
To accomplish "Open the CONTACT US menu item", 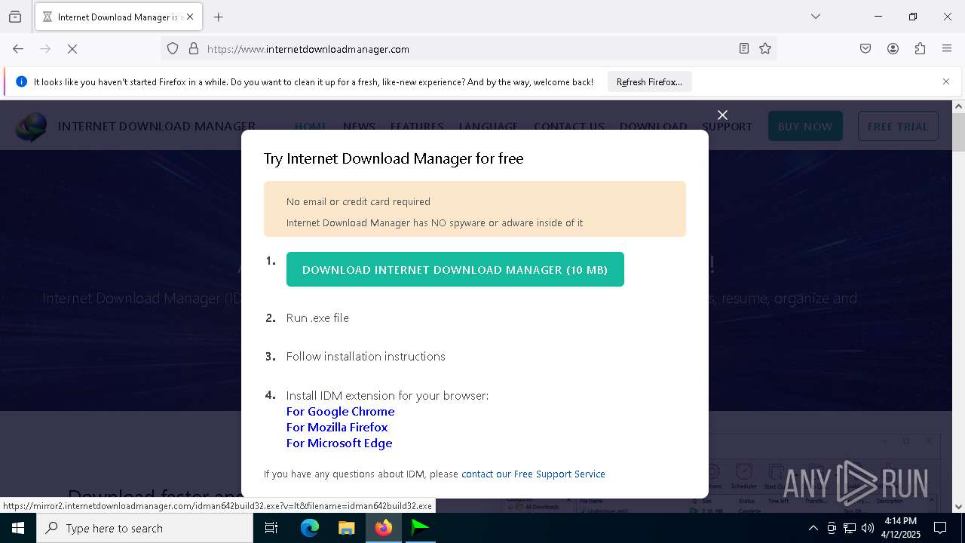I will pos(569,127).
